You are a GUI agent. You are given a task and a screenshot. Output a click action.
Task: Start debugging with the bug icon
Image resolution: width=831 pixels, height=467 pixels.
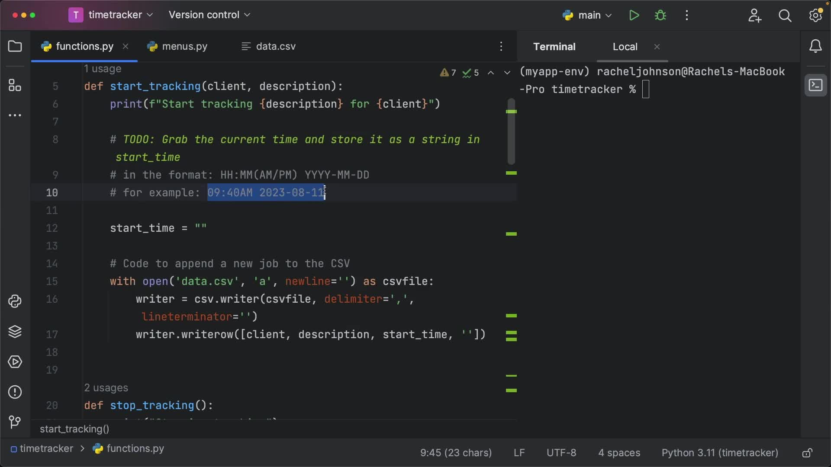click(x=661, y=15)
